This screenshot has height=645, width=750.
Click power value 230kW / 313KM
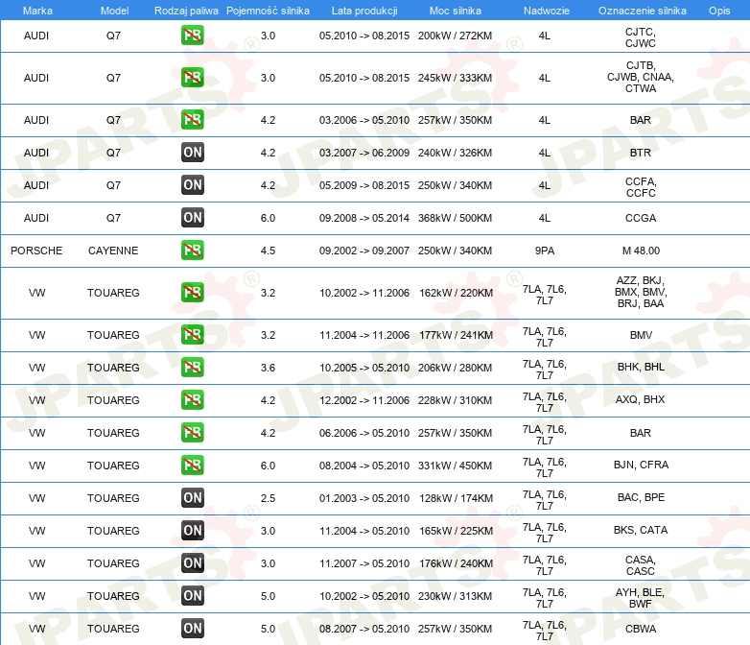[x=455, y=596]
